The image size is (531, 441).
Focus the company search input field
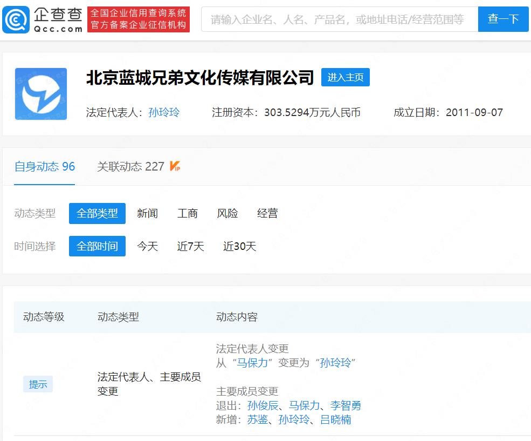click(x=339, y=19)
